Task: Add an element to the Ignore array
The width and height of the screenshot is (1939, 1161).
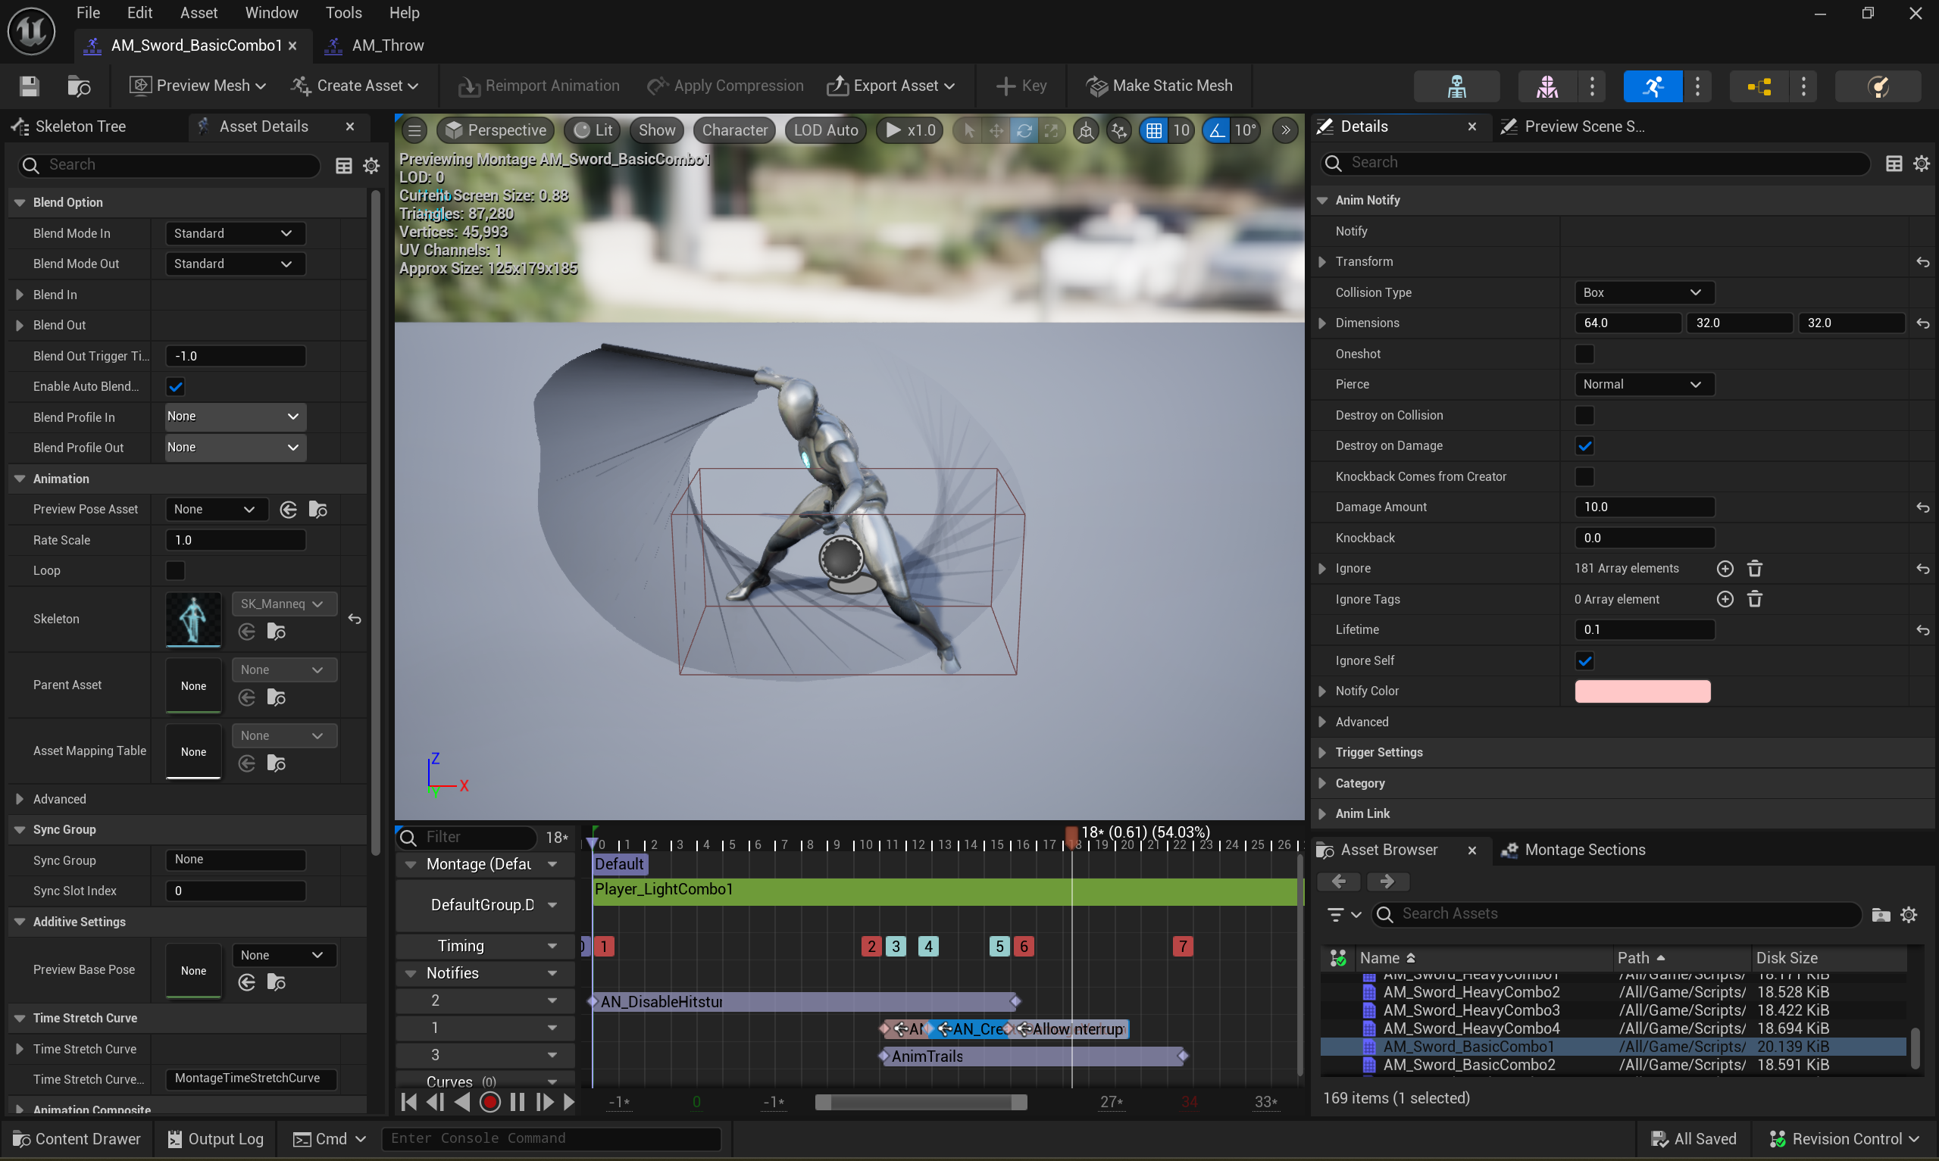Action: [1725, 569]
